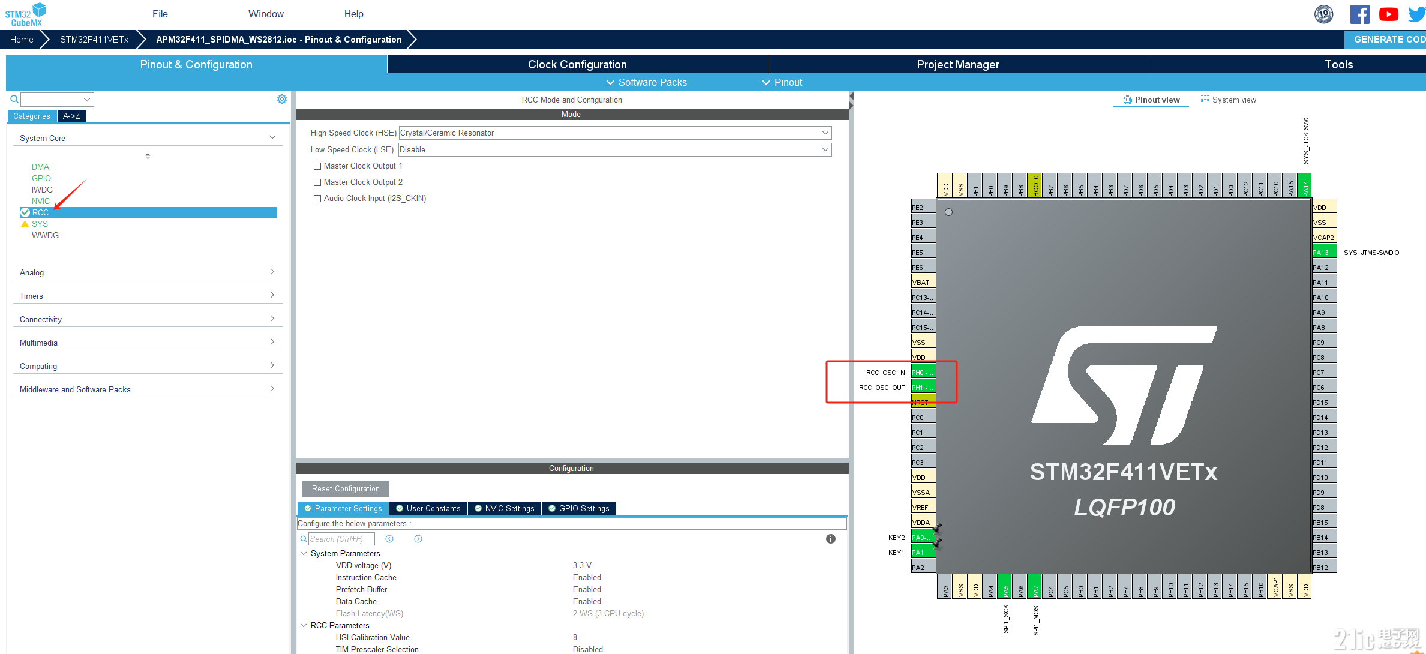Click the parameter search magnifier icon
1426x654 pixels.
click(304, 539)
